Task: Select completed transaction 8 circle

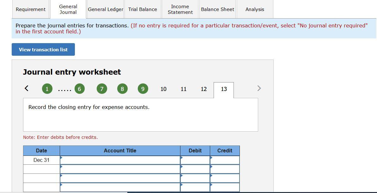Action: [122, 88]
